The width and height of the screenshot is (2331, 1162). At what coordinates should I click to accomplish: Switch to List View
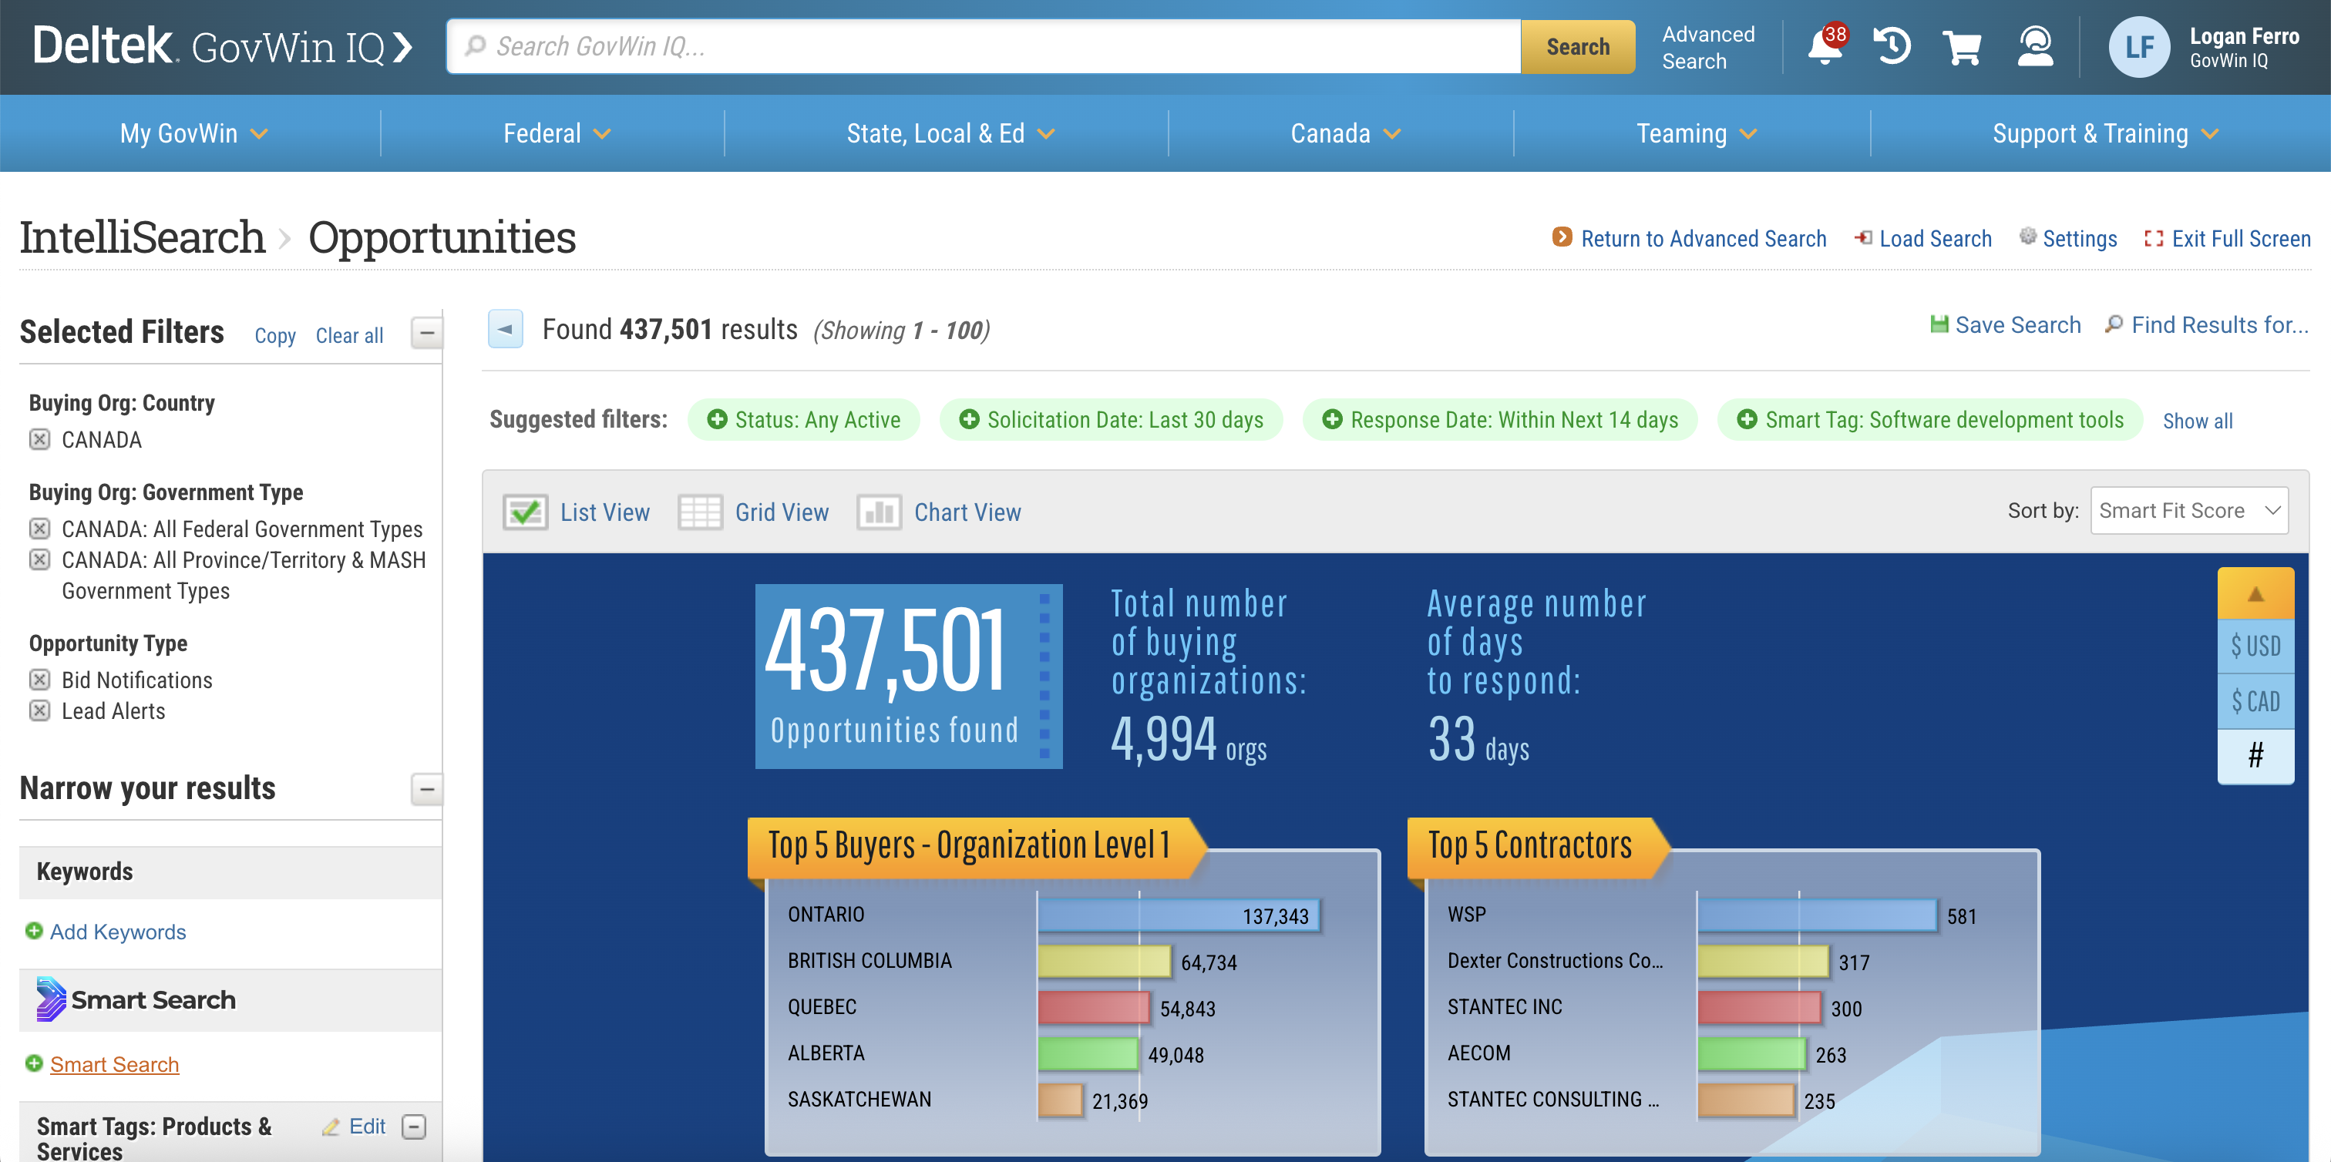(604, 512)
